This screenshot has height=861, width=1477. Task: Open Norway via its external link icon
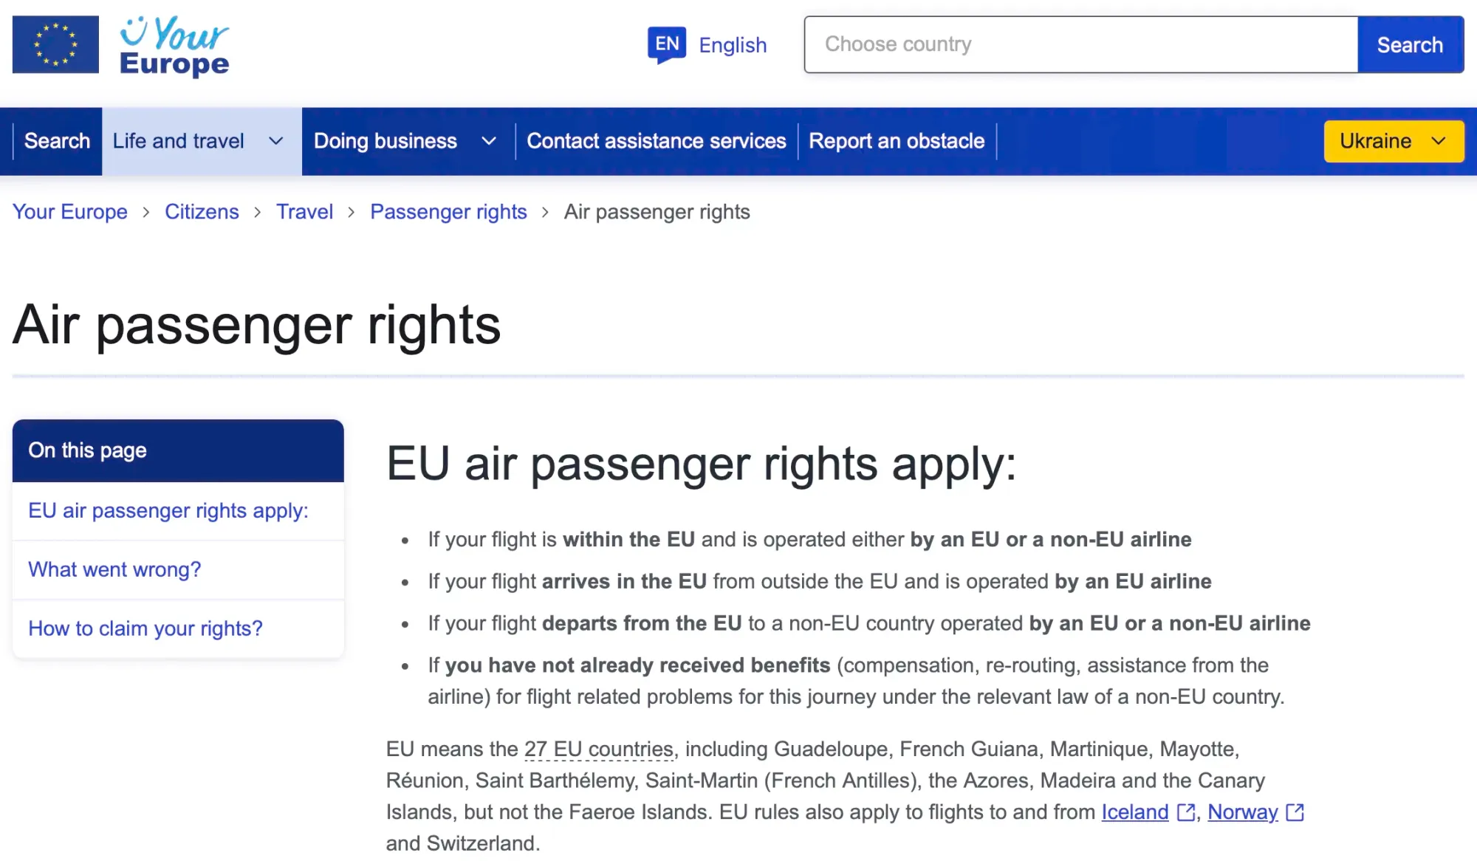pyautogui.click(x=1295, y=812)
